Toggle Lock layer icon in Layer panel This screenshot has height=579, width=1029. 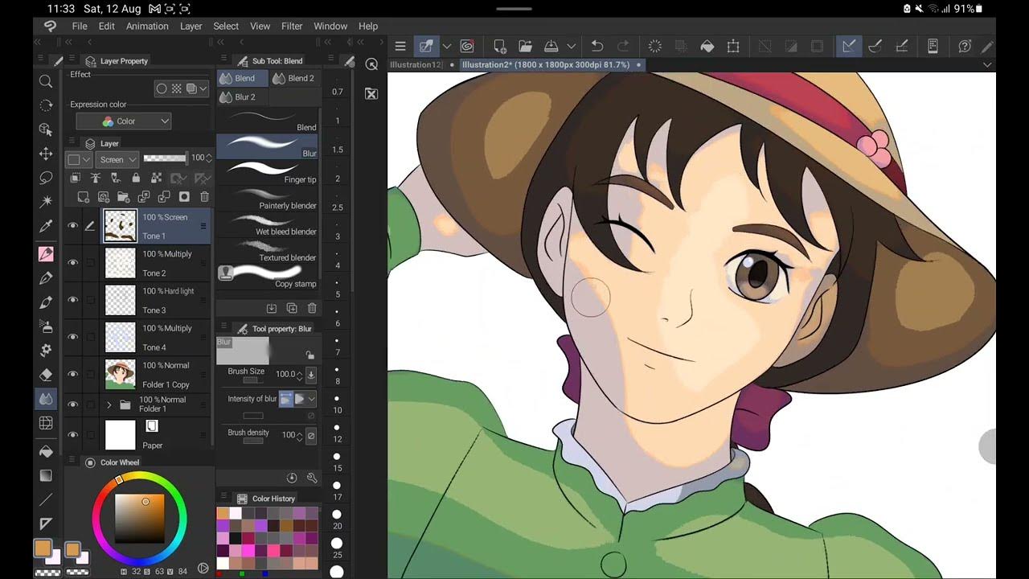[x=136, y=178]
